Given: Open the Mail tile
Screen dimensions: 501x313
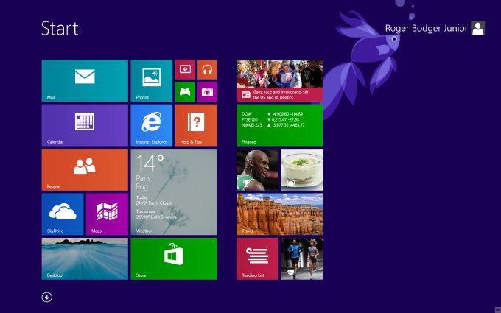Looking at the screenshot, I should [x=85, y=80].
